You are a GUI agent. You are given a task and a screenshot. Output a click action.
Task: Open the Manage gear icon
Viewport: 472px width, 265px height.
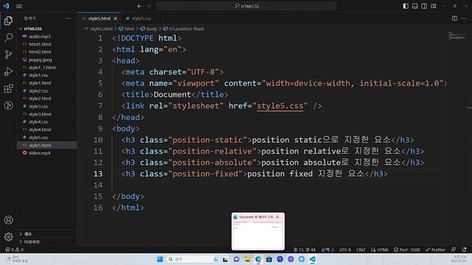pyautogui.click(x=8, y=237)
